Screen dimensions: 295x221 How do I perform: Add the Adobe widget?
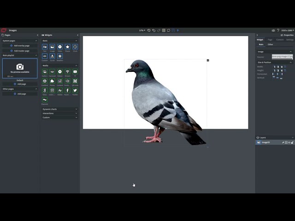[x=60, y=90]
